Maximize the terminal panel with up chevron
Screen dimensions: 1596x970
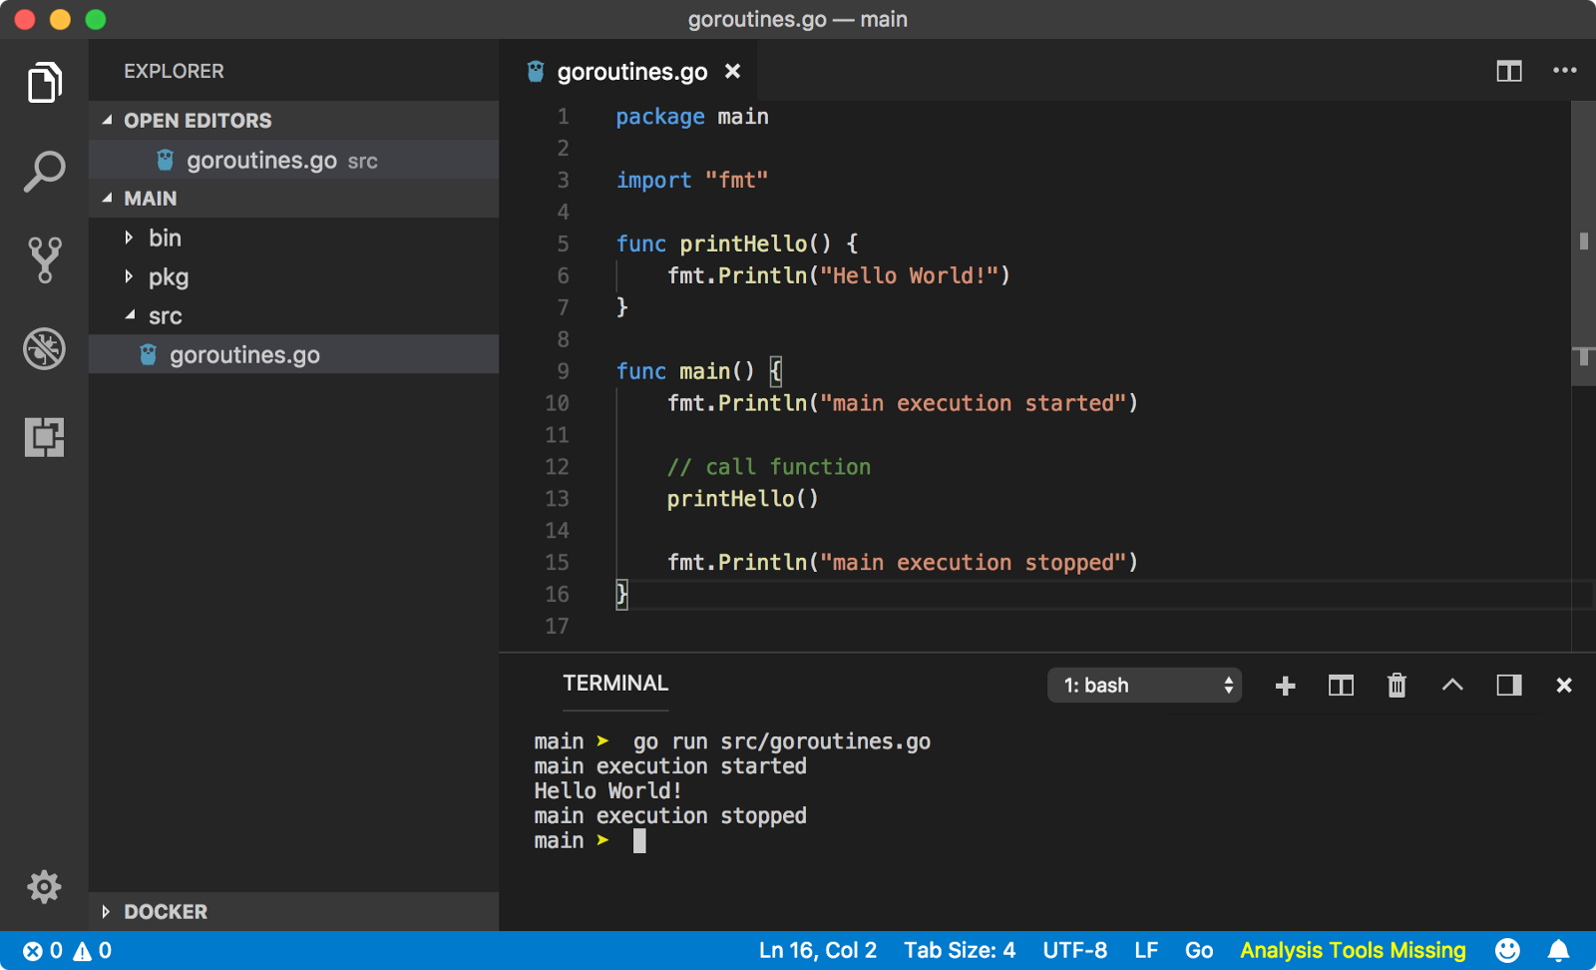click(1452, 685)
